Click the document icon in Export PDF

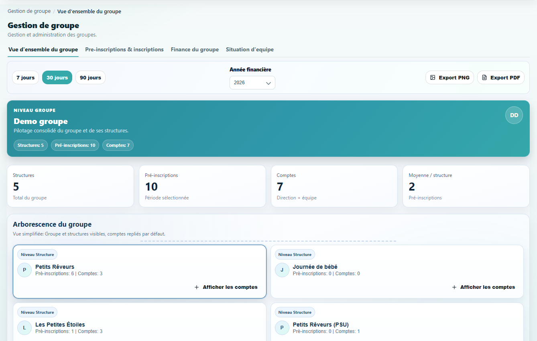point(484,77)
